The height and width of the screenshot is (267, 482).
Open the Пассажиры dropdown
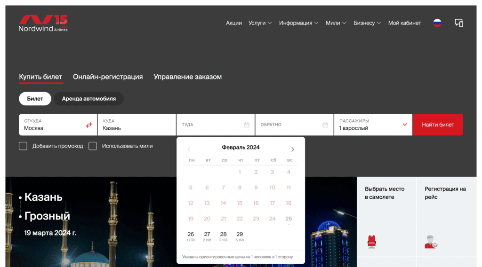tap(373, 125)
